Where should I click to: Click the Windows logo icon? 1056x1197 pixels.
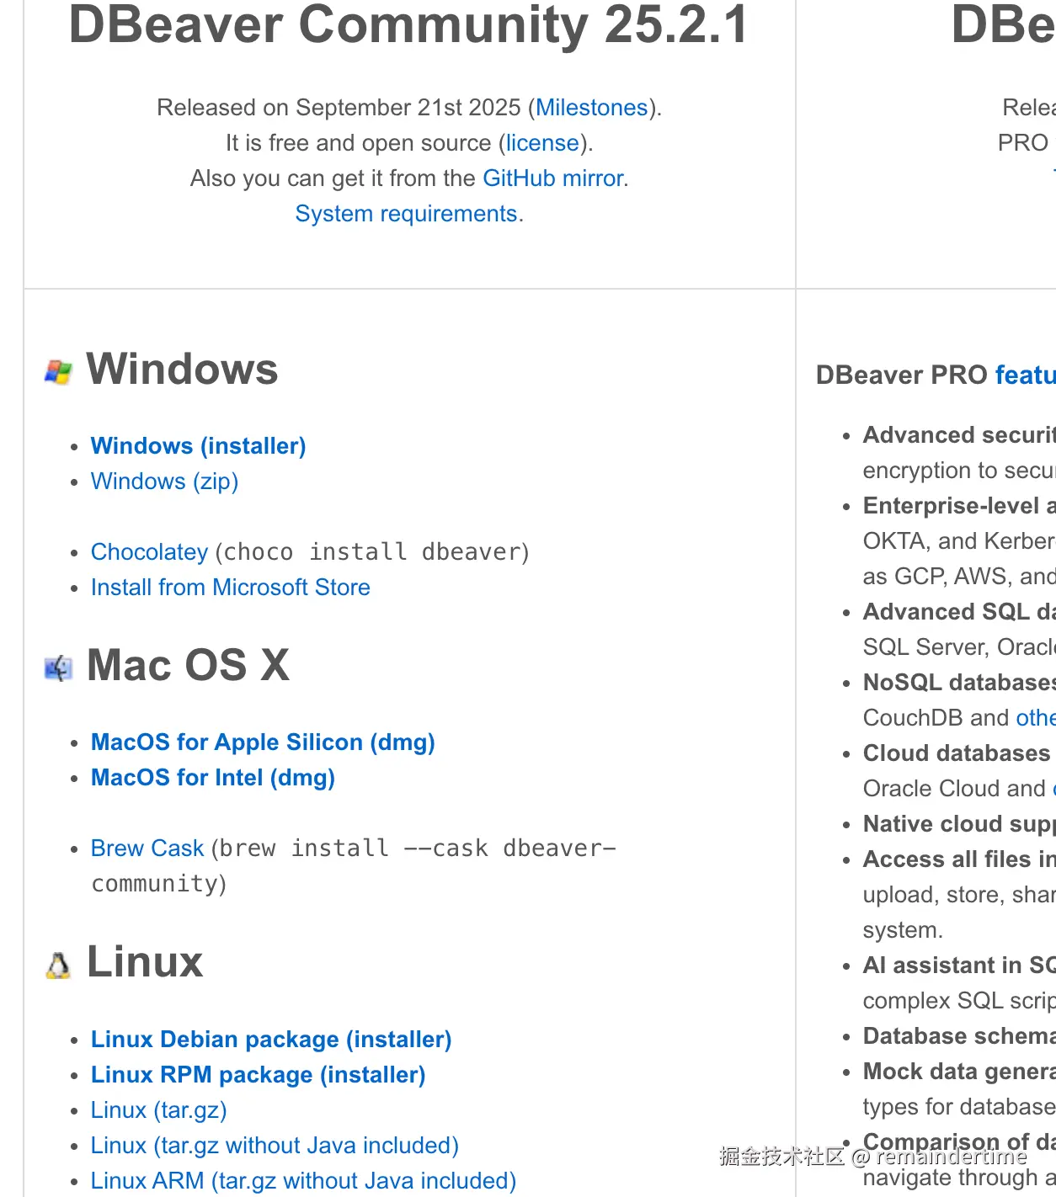(x=58, y=371)
